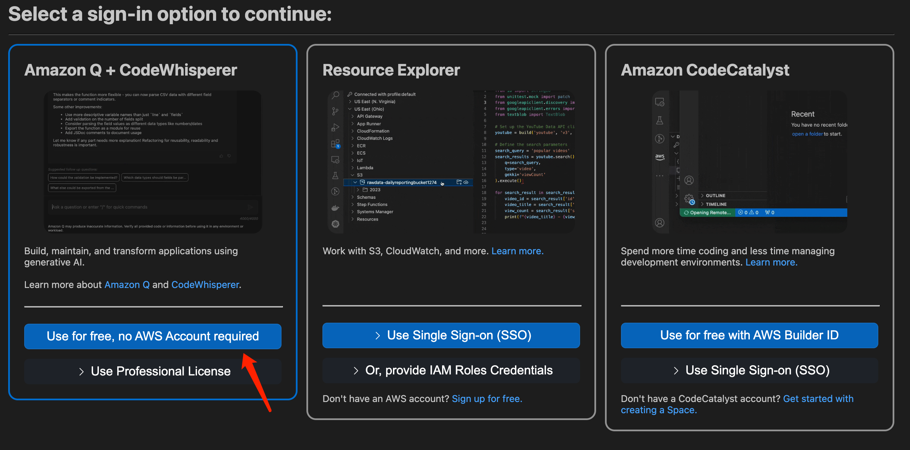
Task: Click "Spend more time coding" description text
Action: pos(728,257)
